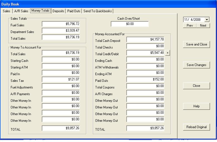Select the Fuel Sales amount field
This screenshot has width=217, height=142.
(61, 24)
